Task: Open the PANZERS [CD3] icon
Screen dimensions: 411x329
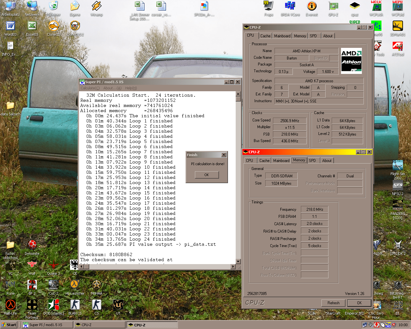Action: pyautogui.click(x=398, y=209)
